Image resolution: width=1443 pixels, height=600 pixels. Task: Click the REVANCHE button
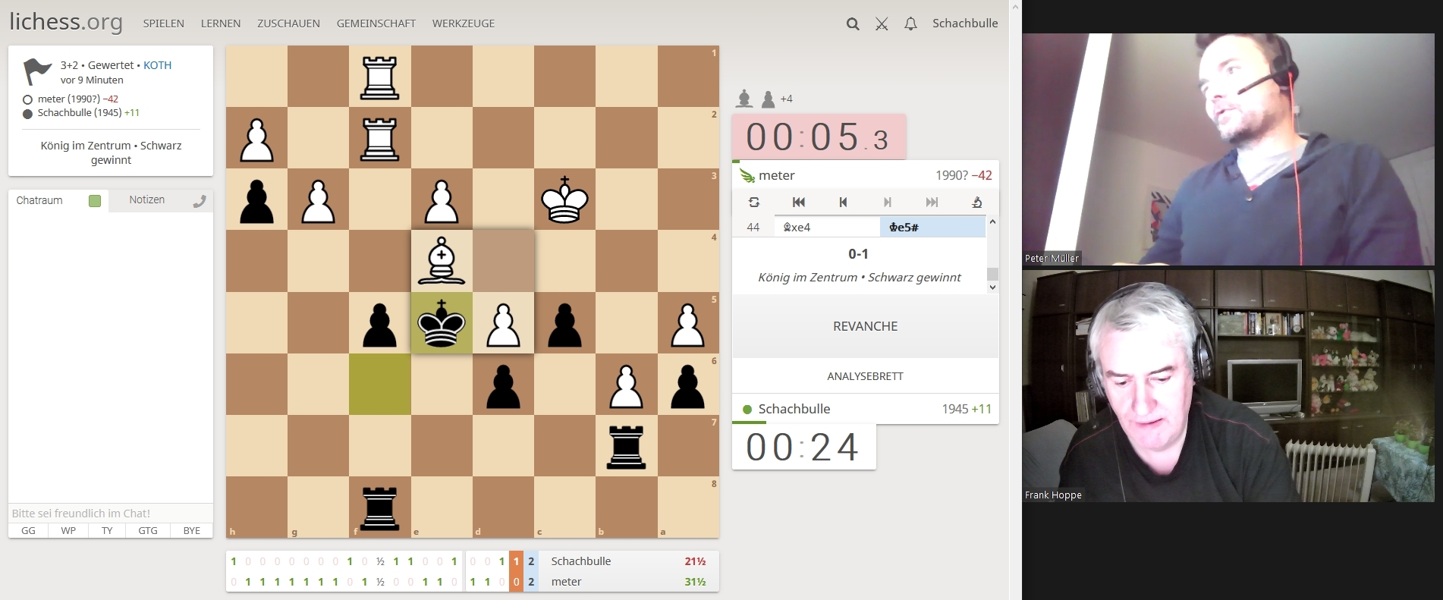tap(865, 326)
